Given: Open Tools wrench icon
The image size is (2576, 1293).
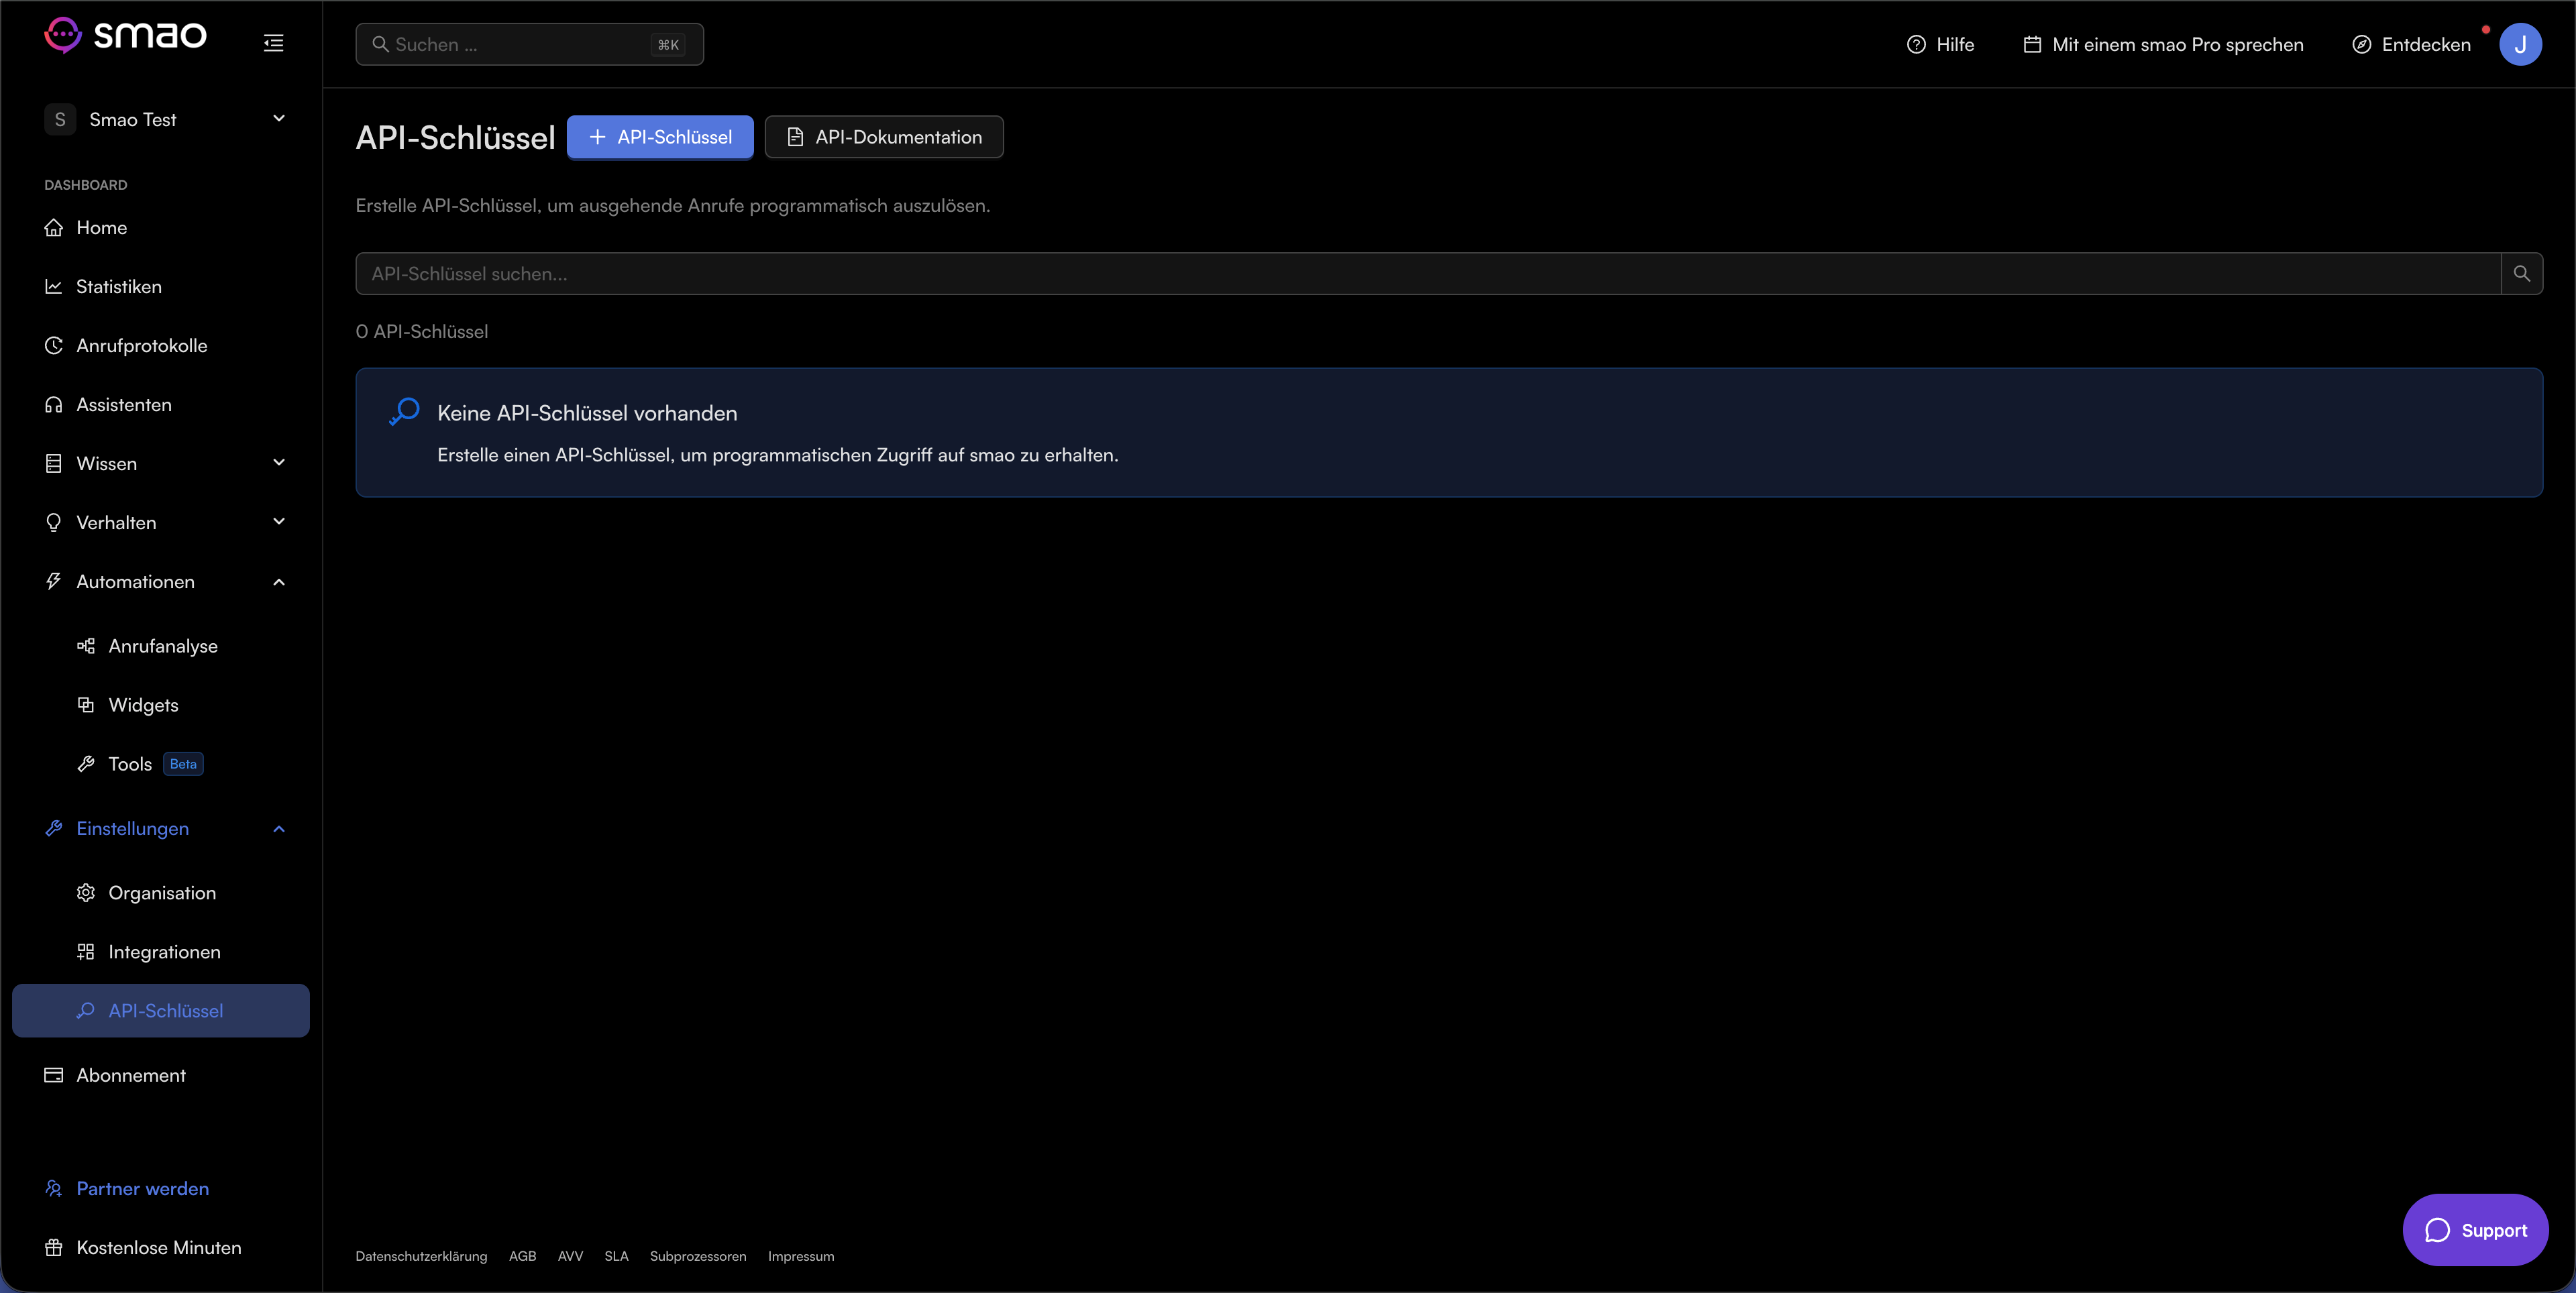Looking at the screenshot, I should (x=86, y=764).
